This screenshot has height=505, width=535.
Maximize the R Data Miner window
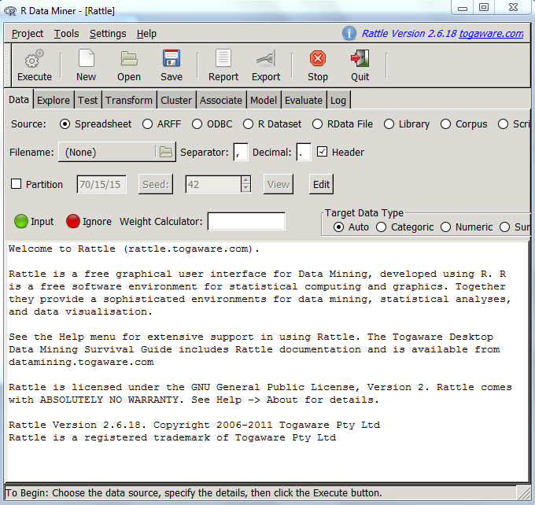[x=484, y=8]
